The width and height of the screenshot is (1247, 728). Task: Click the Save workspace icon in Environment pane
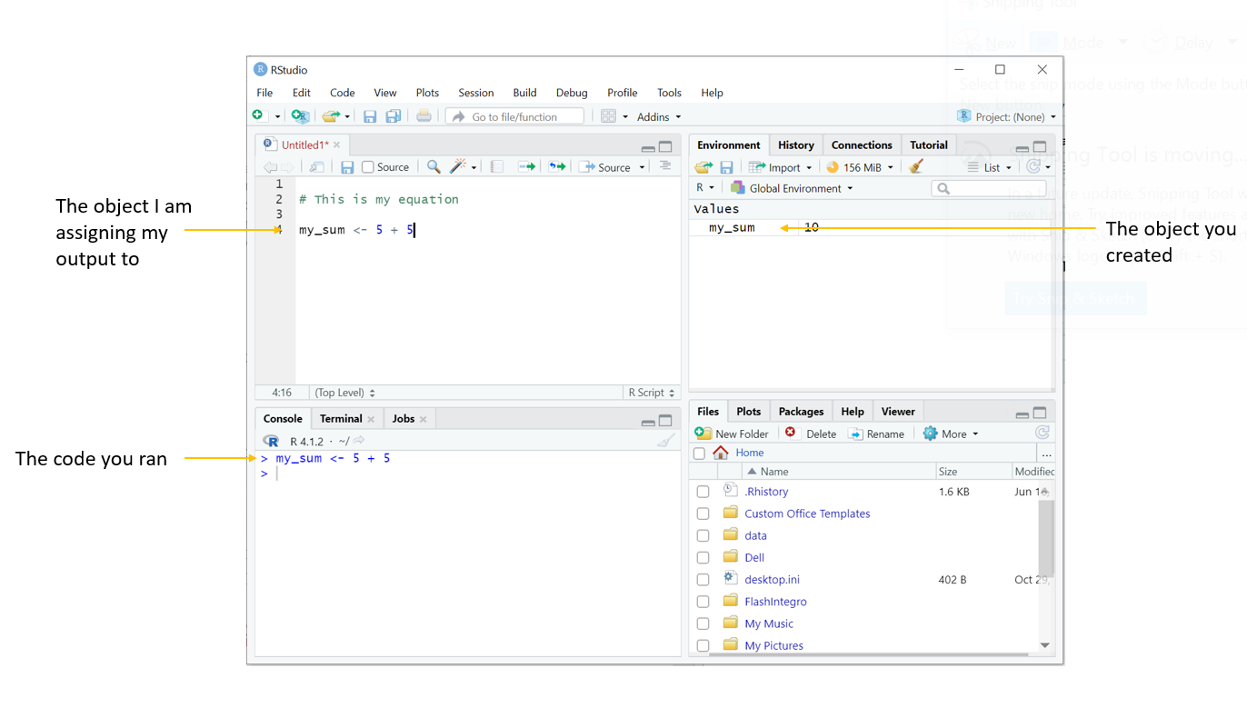point(726,167)
